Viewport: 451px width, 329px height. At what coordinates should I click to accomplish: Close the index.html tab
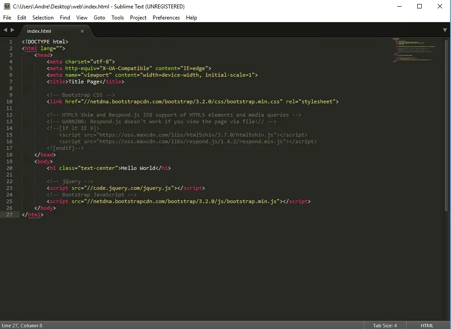[82, 31]
